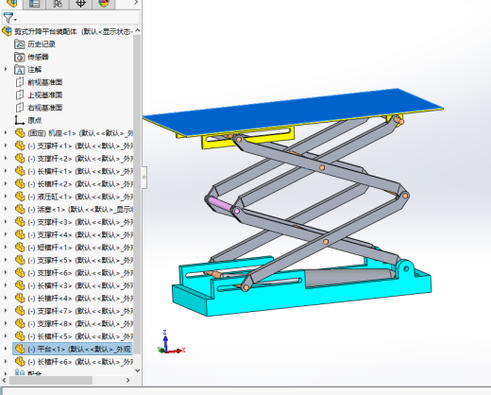Open the ConfigurationManager tab
Viewport: 491px width, 395px height.
[x=58, y=4]
